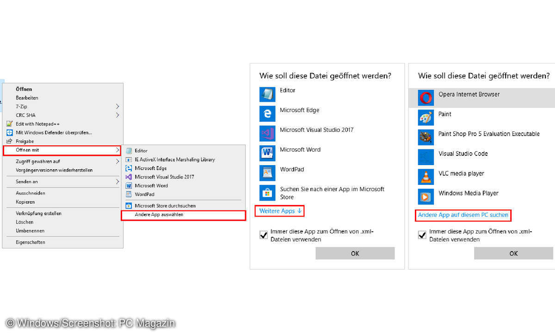This screenshot has height=333, width=555.
Task: Select the Windows Media Player icon
Action: click(426, 197)
